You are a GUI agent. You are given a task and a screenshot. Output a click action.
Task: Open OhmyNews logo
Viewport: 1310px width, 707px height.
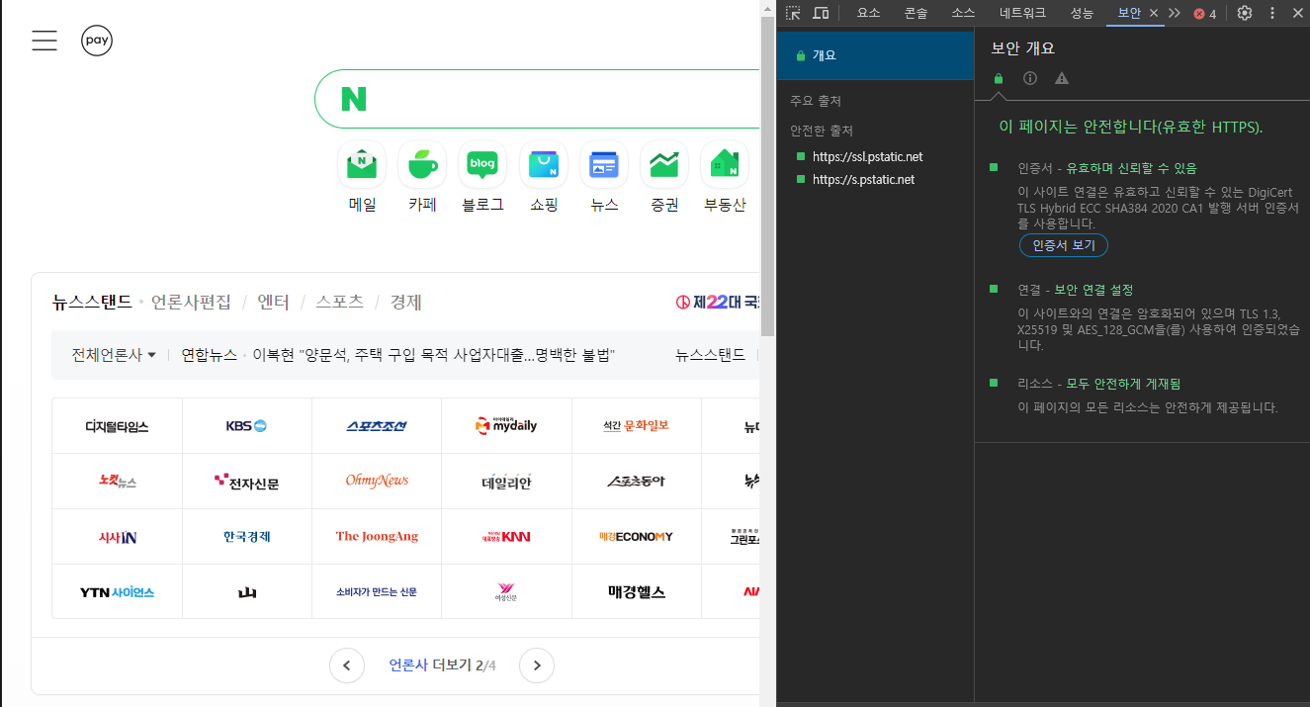point(377,482)
